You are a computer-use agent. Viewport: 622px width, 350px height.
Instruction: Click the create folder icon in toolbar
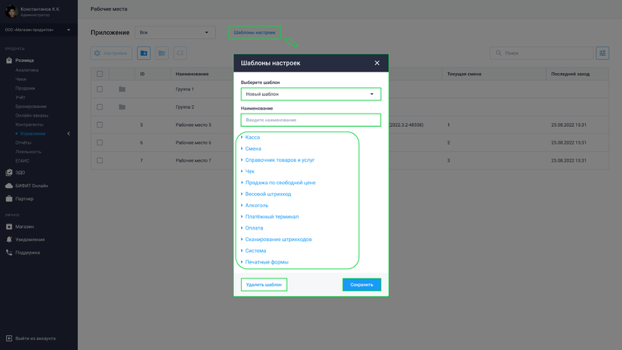pyautogui.click(x=144, y=53)
